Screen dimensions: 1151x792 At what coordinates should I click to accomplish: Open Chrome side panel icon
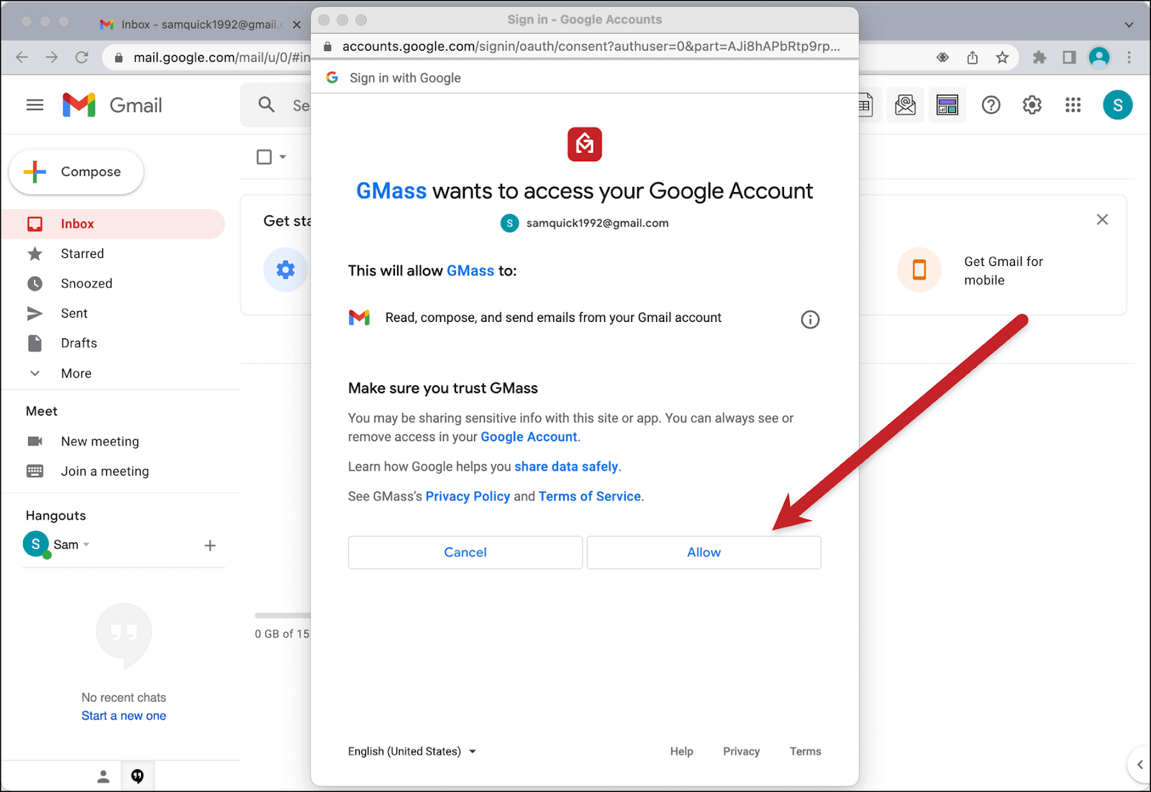(1069, 57)
